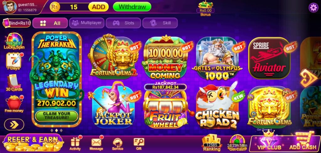Switch to the Skill tab
Viewport: 321px width, 153px height.
160,23
